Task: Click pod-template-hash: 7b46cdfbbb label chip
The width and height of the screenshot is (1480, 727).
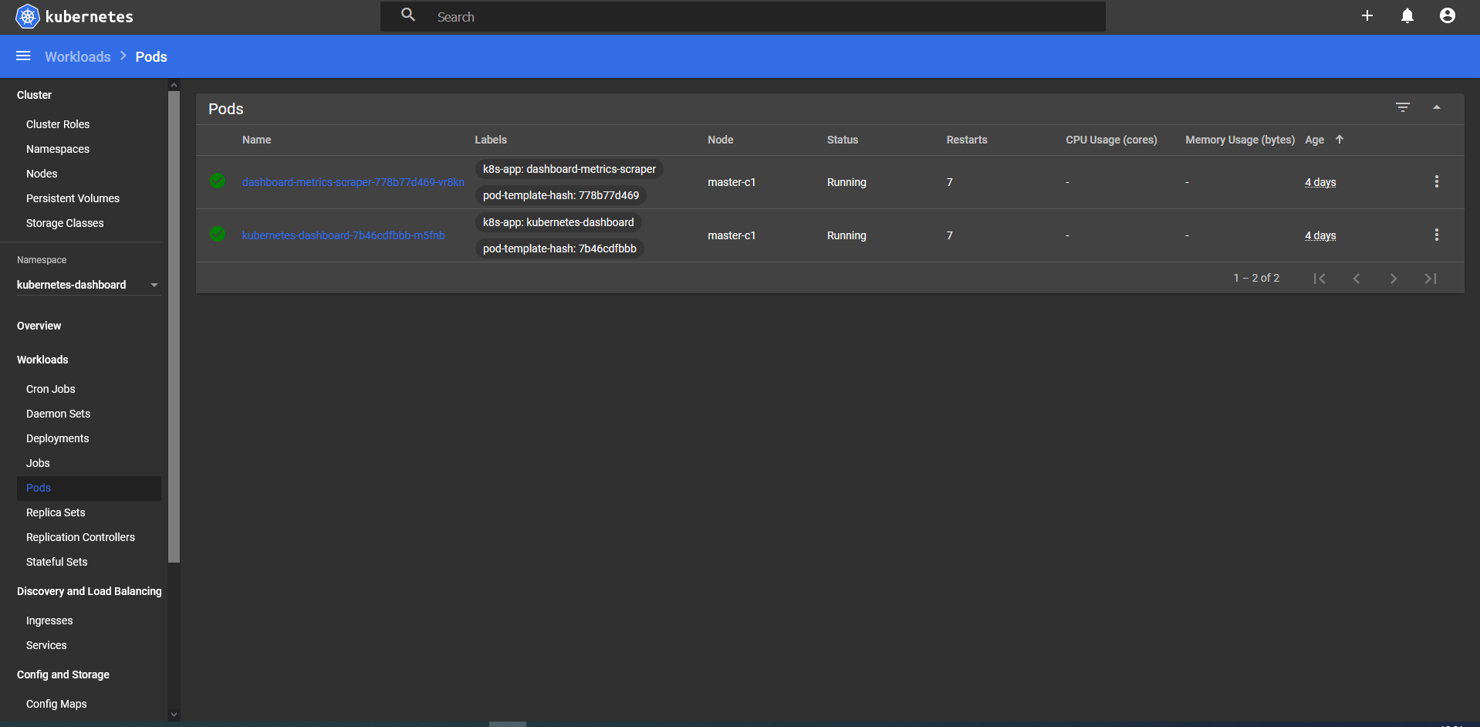Action: click(559, 249)
